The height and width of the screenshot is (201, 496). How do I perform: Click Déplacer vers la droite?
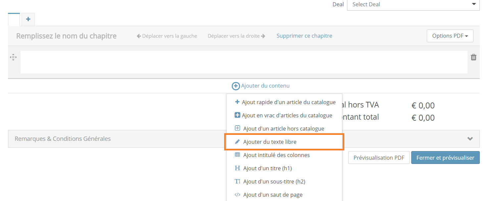coord(236,36)
